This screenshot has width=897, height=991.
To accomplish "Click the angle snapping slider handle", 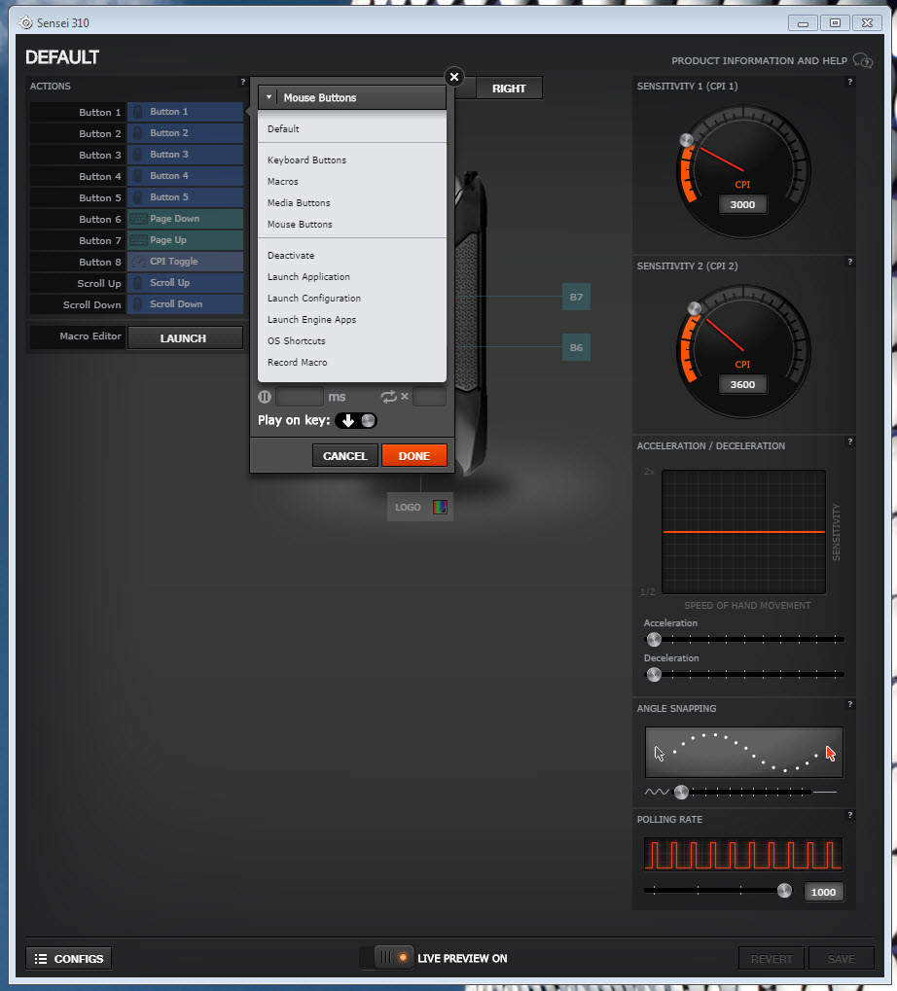I will point(681,792).
